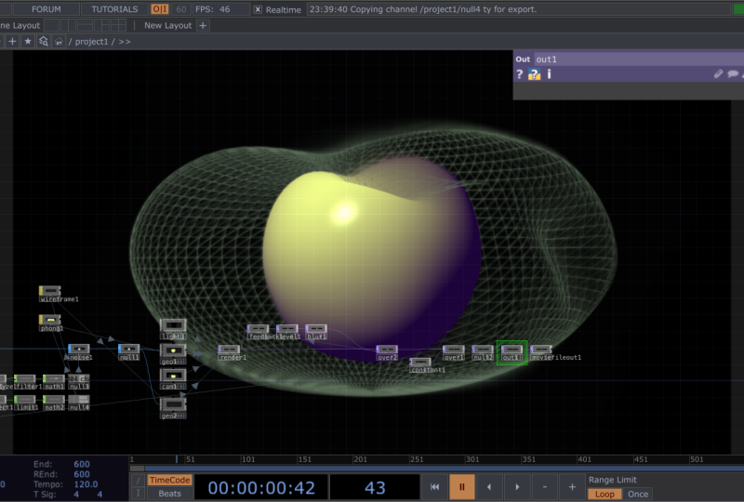This screenshot has height=502, width=744.
Task: Open the FORUM menu item
Action: tap(46, 9)
